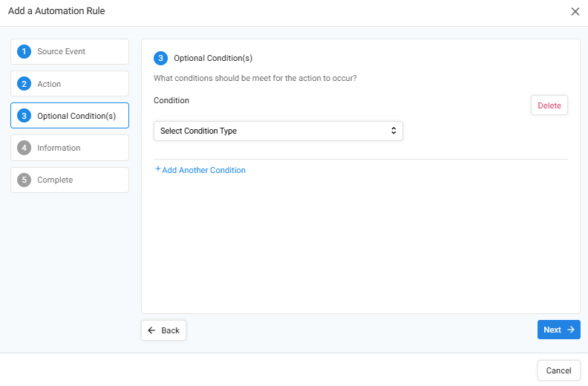Add Another Condition via the link
This screenshot has height=386, width=588.
point(203,170)
